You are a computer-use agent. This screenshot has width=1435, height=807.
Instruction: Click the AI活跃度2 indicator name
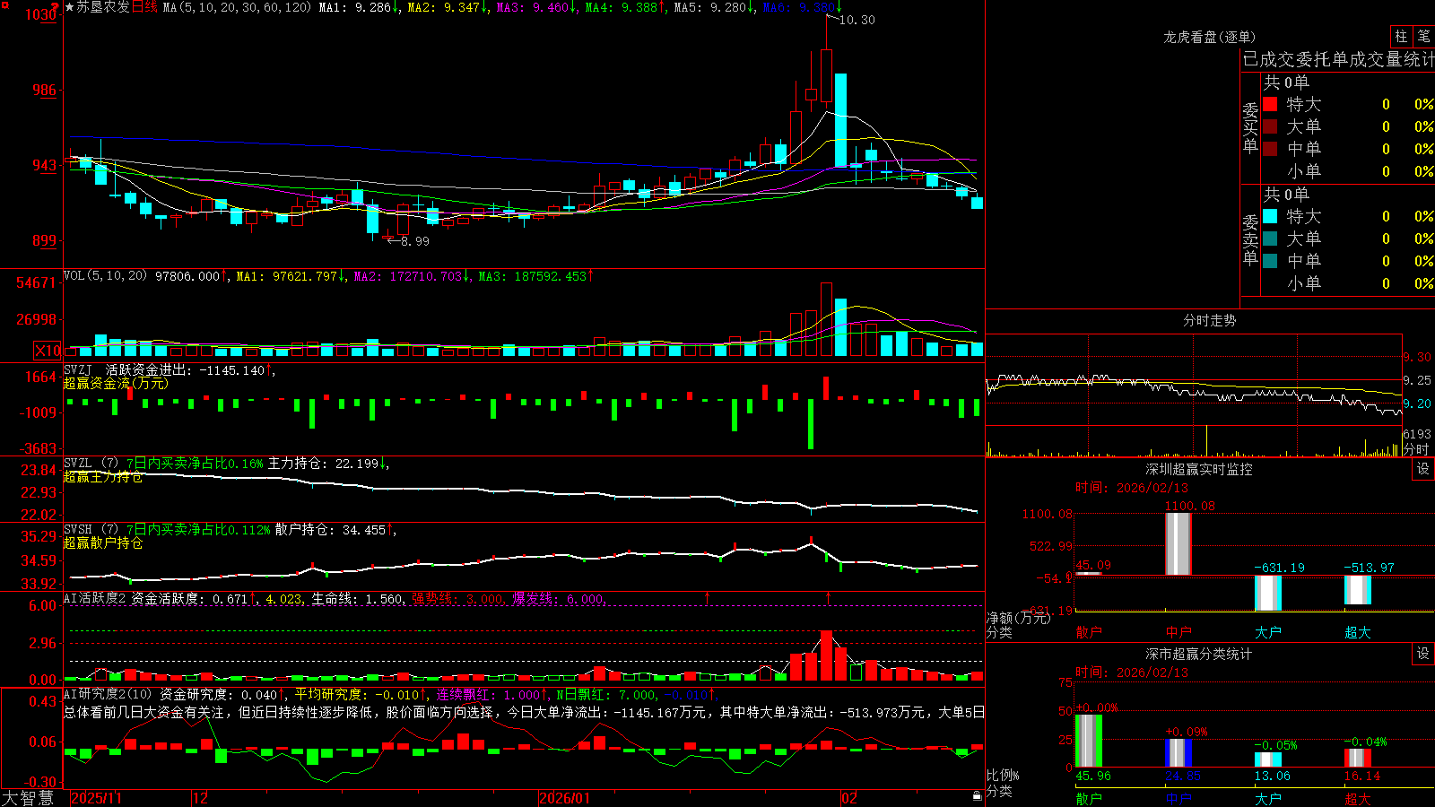click(x=95, y=598)
